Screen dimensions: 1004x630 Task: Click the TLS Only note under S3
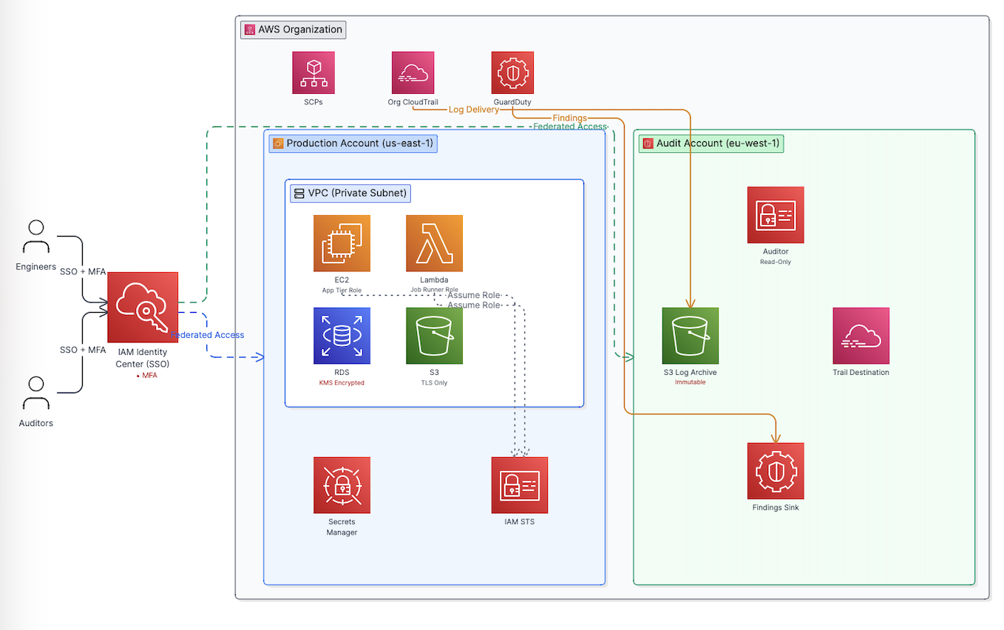(434, 383)
